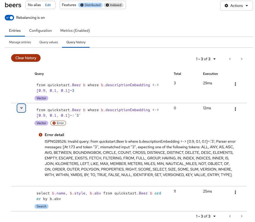Select the Query history sub-tab
Image resolution: width=255 pixels, height=222 pixels.
click(x=76, y=42)
